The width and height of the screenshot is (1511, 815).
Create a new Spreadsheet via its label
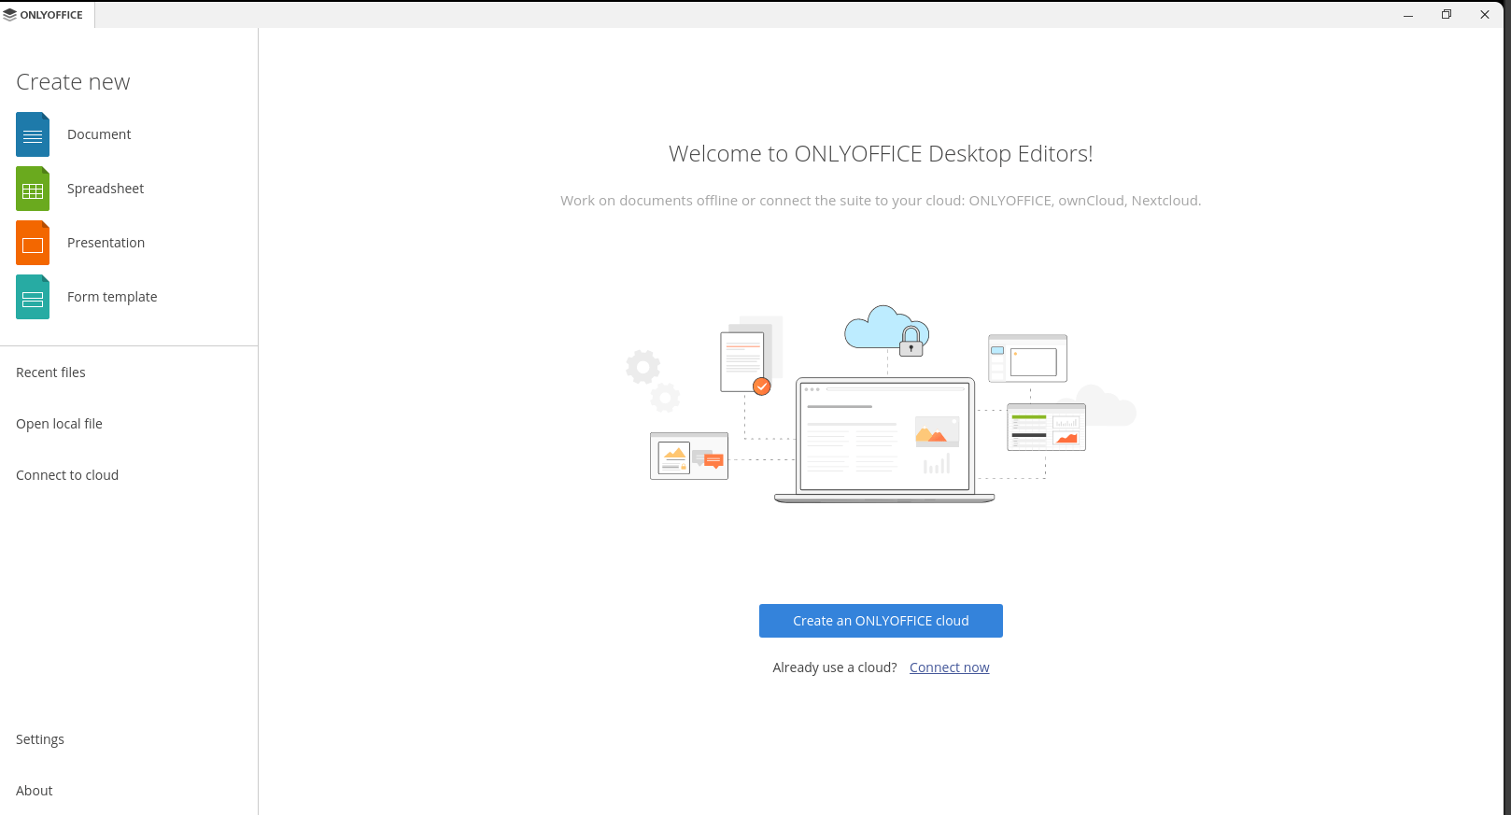(x=106, y=189)
